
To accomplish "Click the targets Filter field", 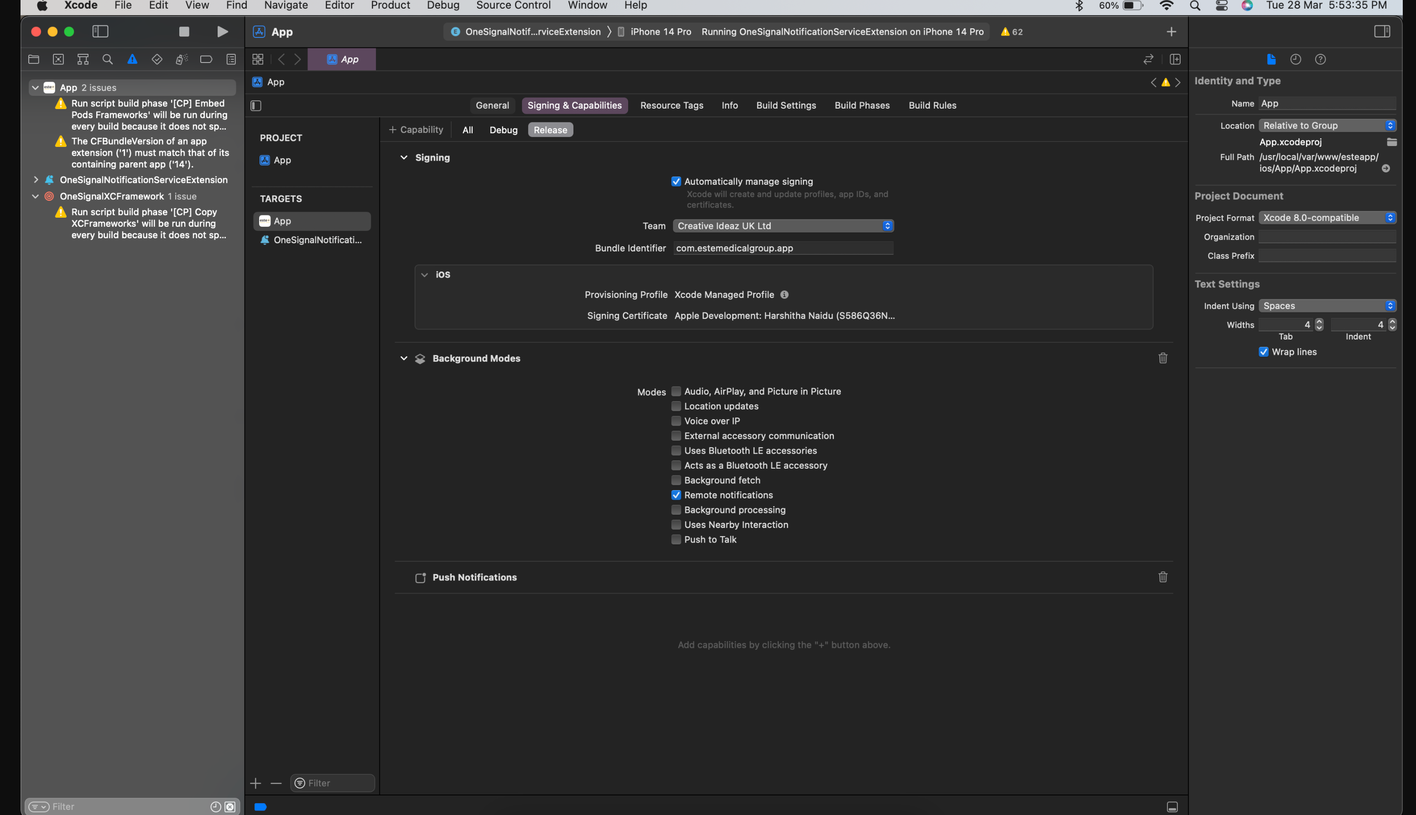I will [332, 783].
